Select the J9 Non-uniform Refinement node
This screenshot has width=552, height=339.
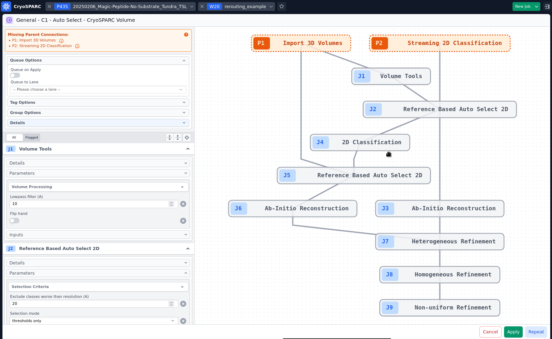point(440,308)
